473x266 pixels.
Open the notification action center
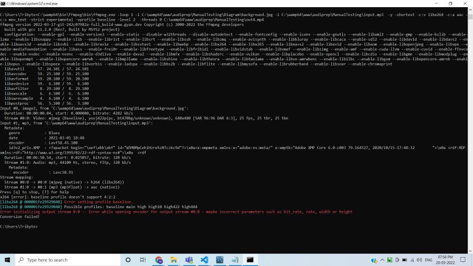point(463,259)
